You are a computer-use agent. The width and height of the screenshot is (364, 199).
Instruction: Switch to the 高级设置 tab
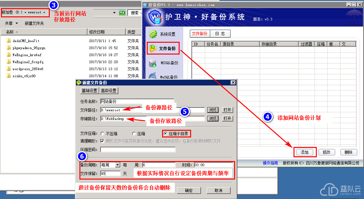[x=109, y=91]
